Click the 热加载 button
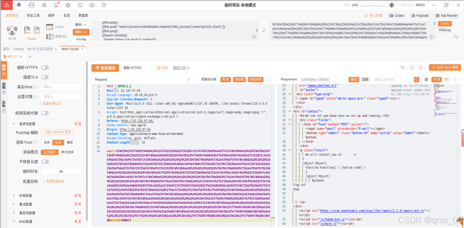The width and height of the screenshot is (464, 228). (x=239, y=80)
